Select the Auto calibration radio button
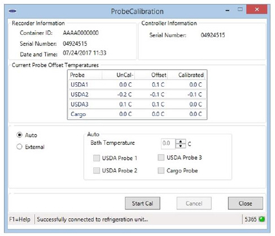275x236 pixels. point(19,135)
